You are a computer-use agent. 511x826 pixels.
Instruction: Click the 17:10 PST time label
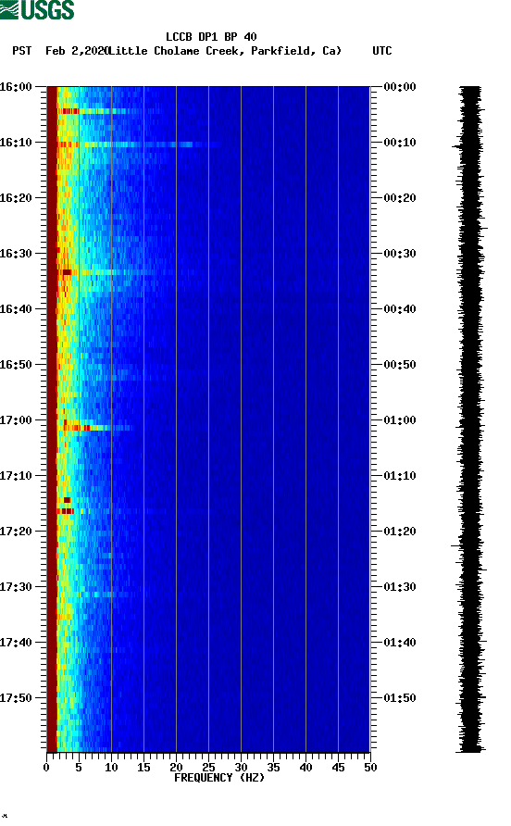pos(16,476)
